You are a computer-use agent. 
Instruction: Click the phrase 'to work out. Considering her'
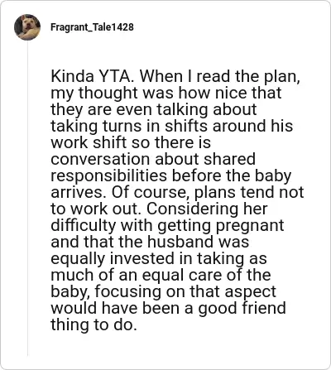159,209
